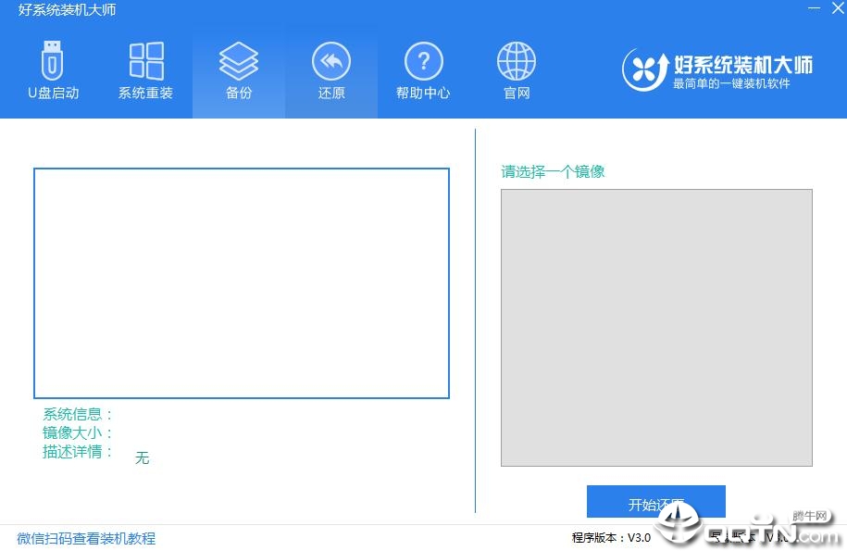Minimize the installer window
The image size is (847, 551).
[814, 8]
